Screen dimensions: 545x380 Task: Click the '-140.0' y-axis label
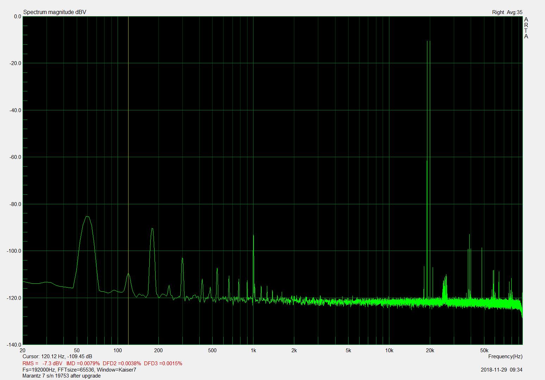(x=14, y=345)
